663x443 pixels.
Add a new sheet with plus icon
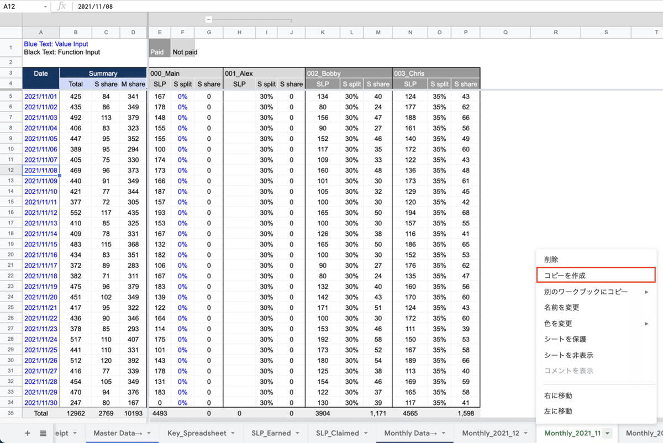click(x=28, y=434)
